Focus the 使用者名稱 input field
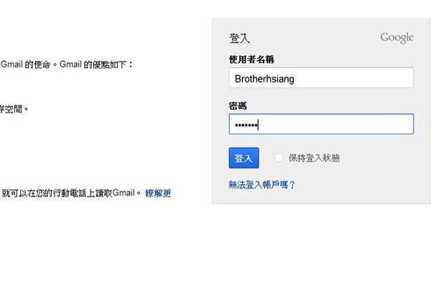This screenshot has height=287, width=431. pos(321,77)
